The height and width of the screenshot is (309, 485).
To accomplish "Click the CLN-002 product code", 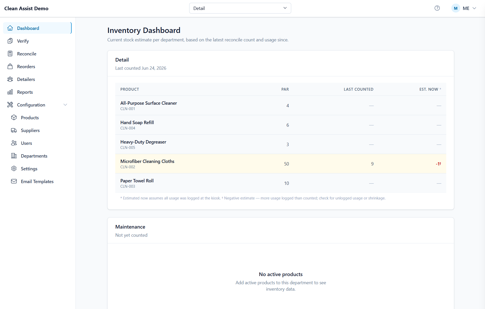I will 127,167.
